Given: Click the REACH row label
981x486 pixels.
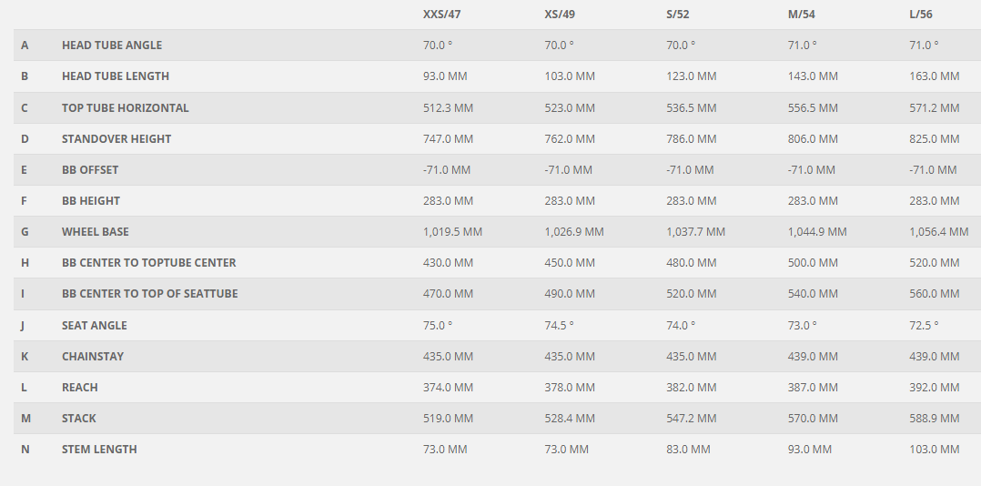Looking at the screenshot, I should coord(80,387).
